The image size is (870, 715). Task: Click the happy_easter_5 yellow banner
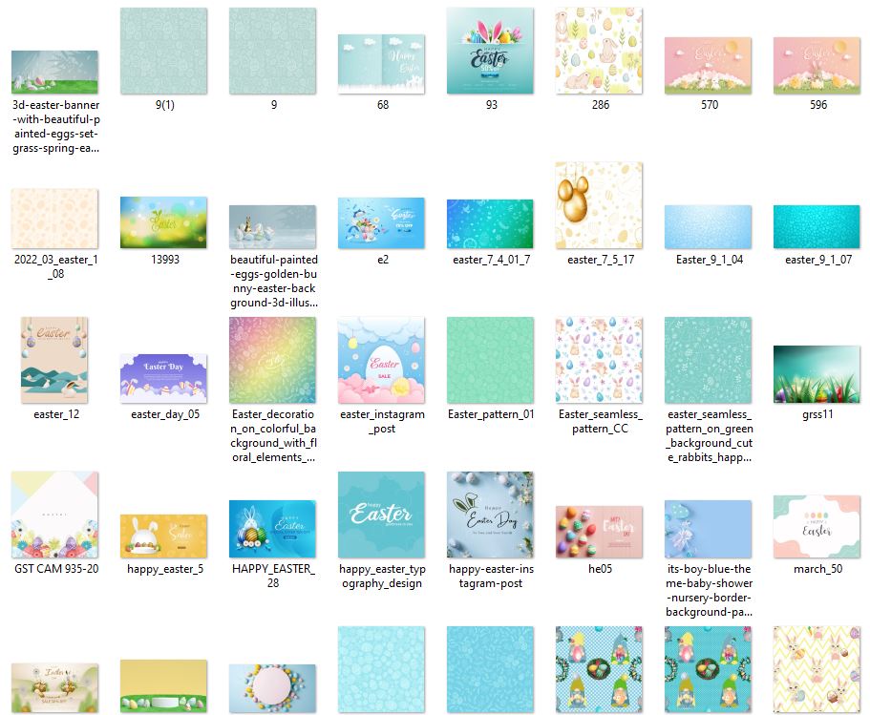coord(163,536)
